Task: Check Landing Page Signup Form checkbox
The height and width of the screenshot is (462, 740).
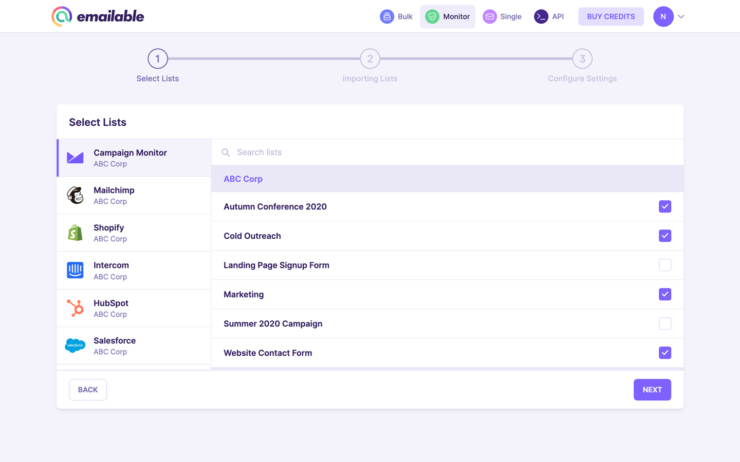Action: (665, 265)
